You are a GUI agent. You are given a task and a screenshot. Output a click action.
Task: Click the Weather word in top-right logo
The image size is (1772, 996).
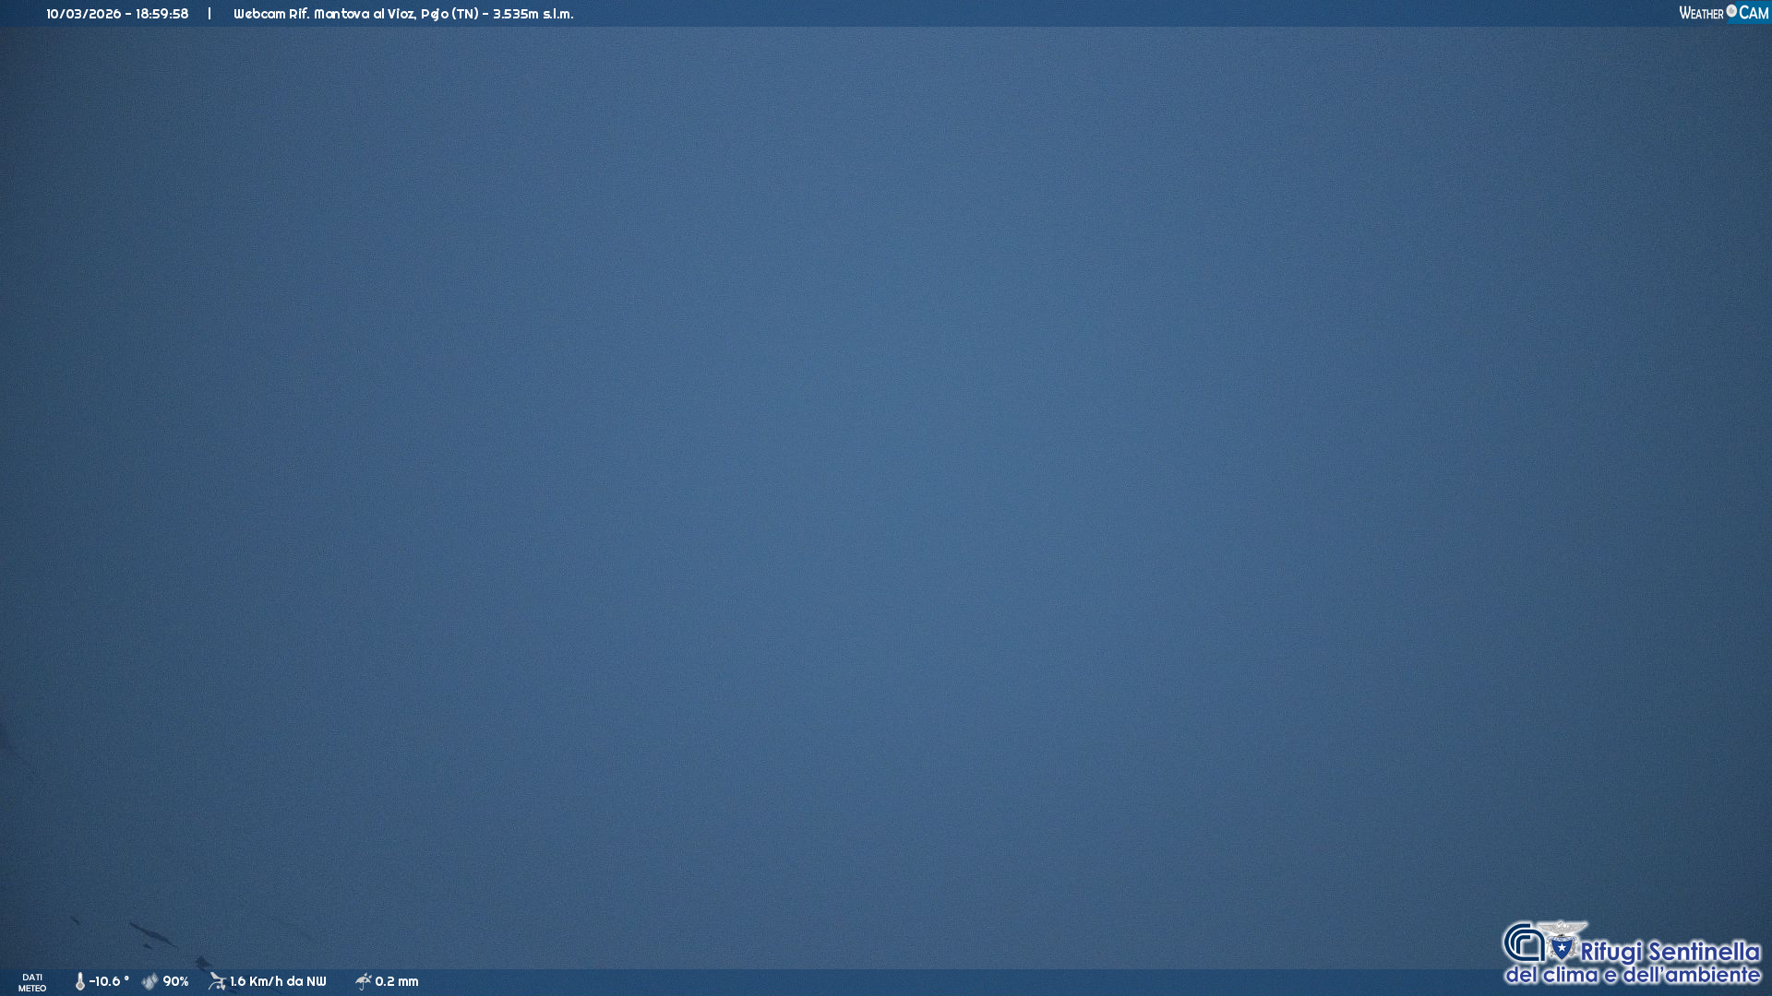point(1701,14)
